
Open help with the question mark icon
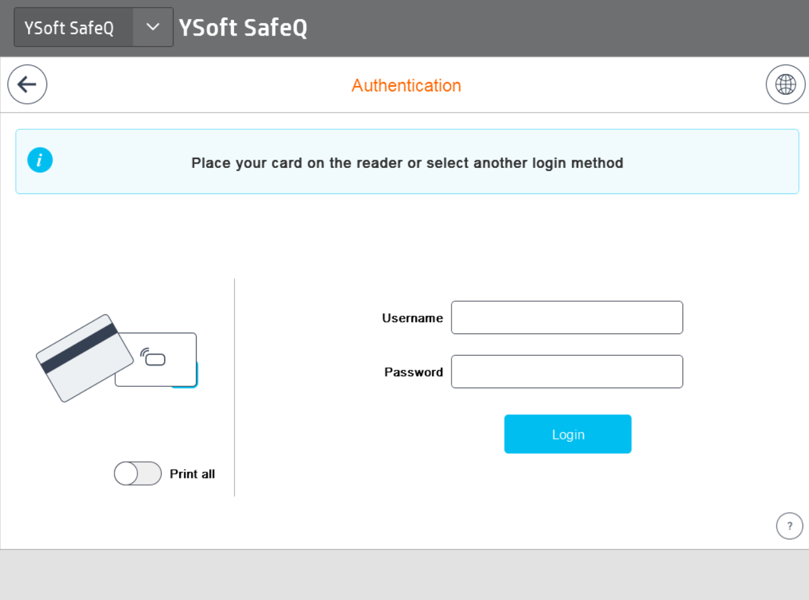(790, 526)
